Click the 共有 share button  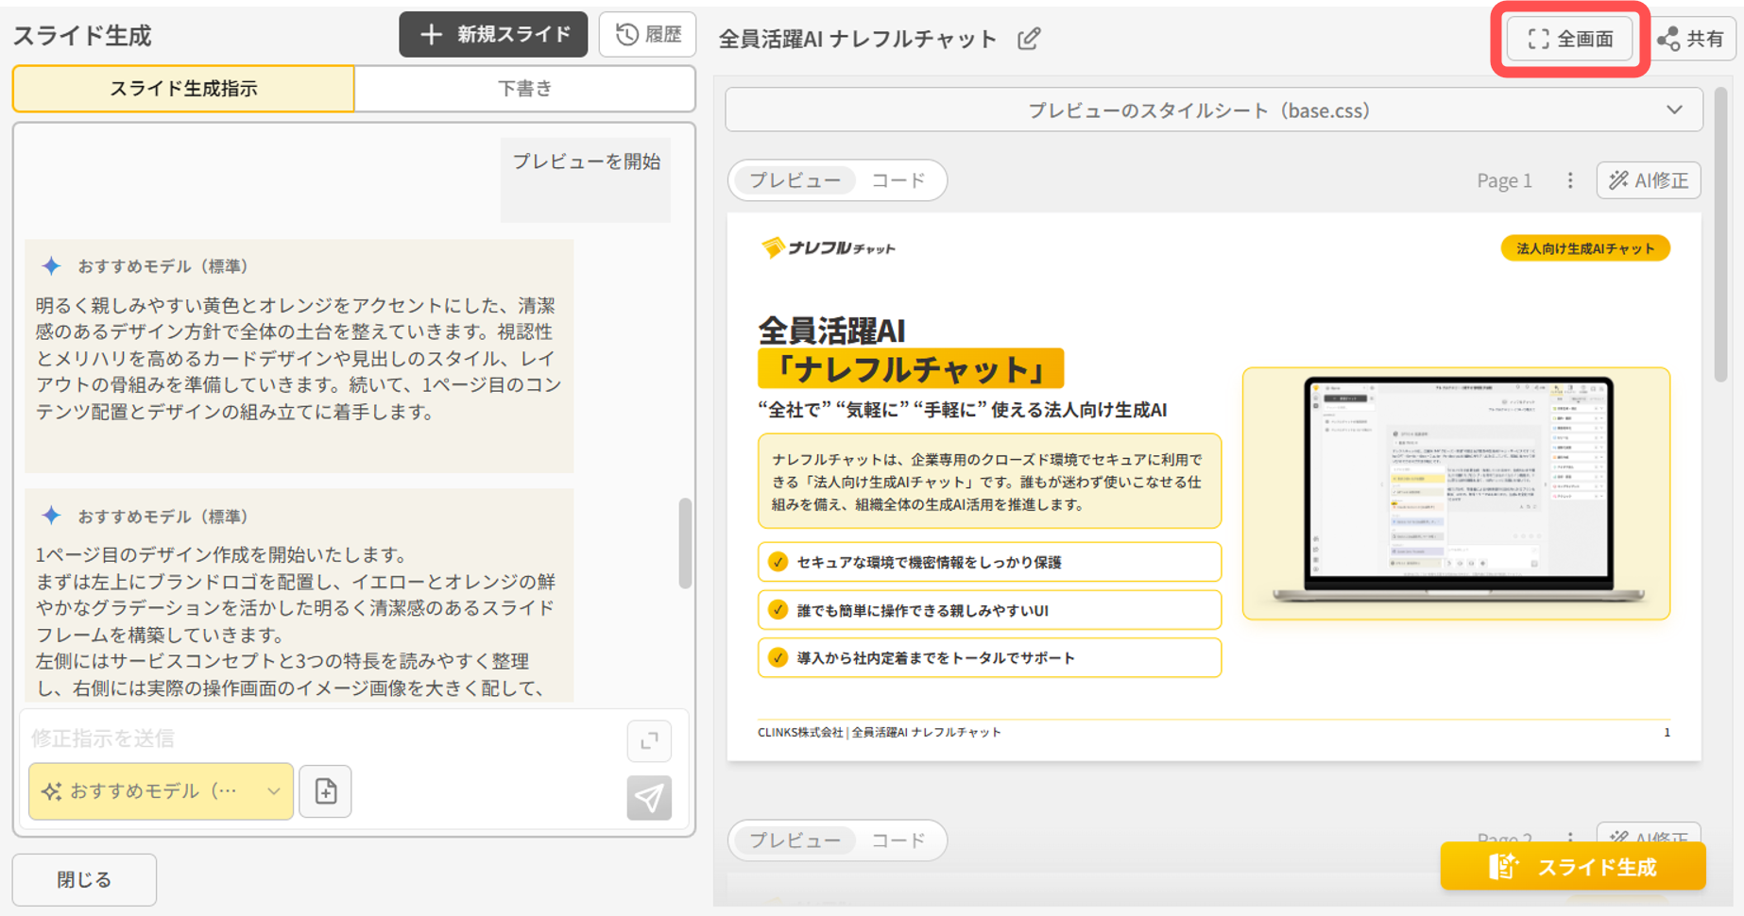click(x=1691, y=39)
